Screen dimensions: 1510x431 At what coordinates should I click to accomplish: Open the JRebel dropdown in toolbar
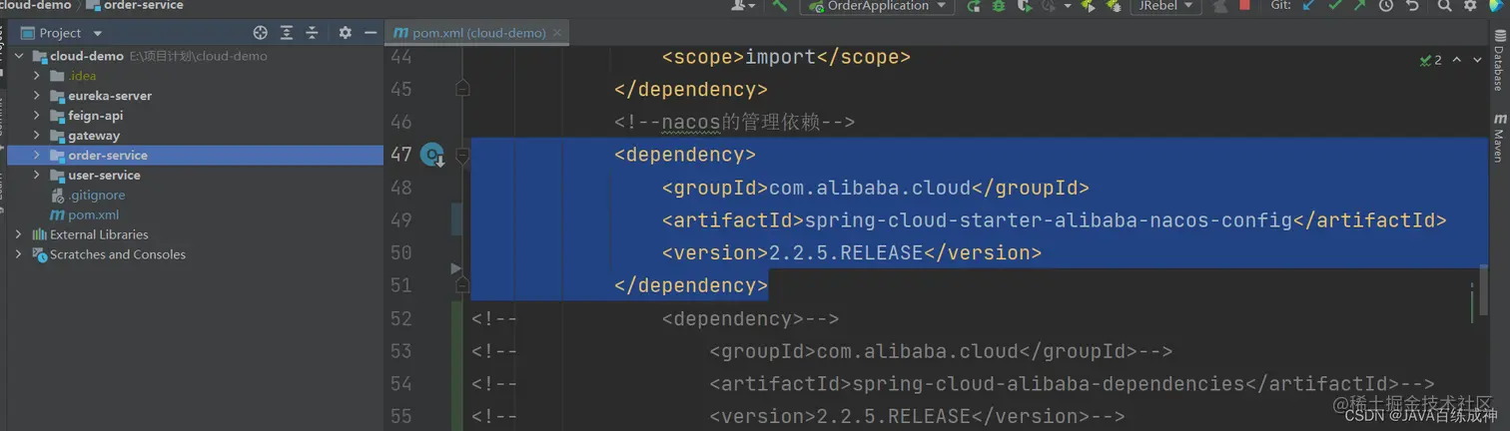pos(1164,6)
